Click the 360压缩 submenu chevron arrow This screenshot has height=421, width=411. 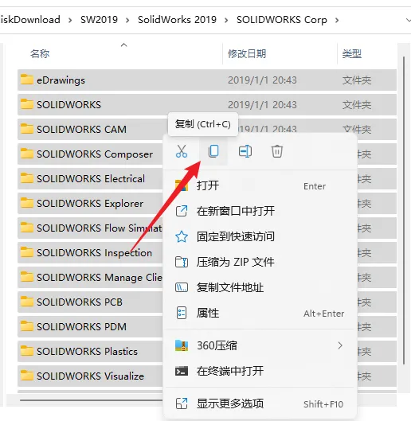click(x=340, y=345)
